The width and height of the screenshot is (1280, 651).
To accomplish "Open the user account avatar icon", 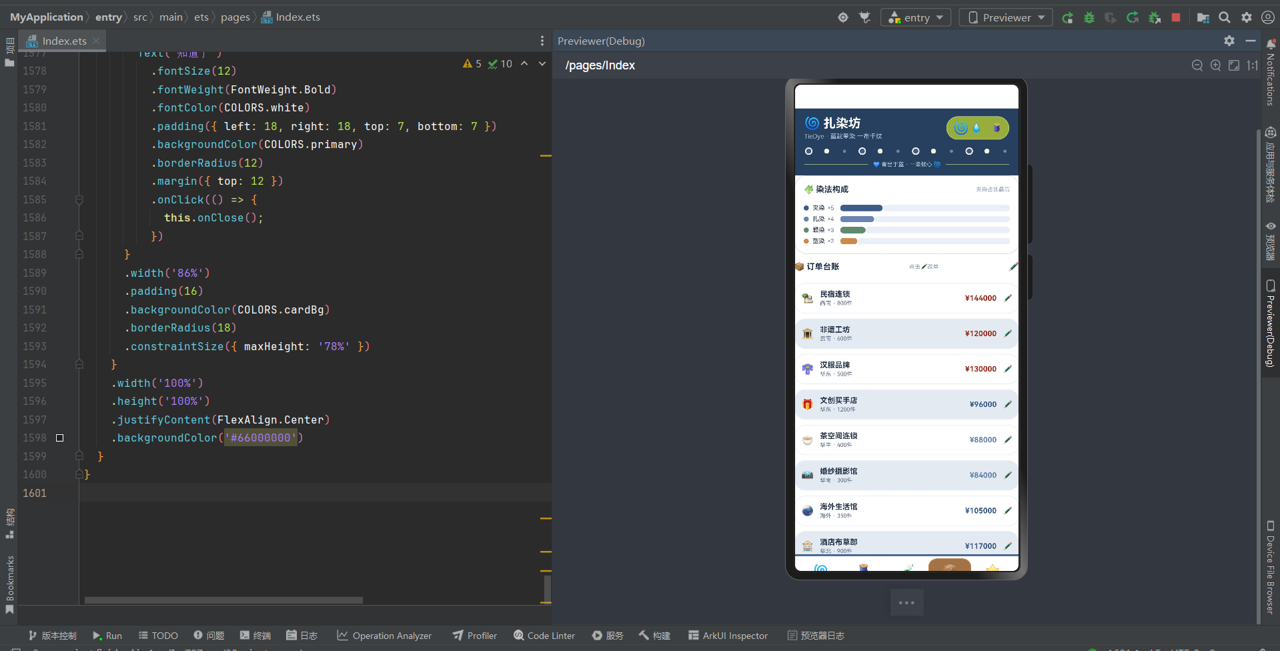I will pyautogui.click(x=1268, y=17).
